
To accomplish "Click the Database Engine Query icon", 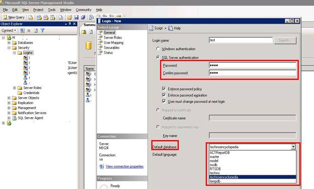I will pyautogui.click(x=30, y=18).
